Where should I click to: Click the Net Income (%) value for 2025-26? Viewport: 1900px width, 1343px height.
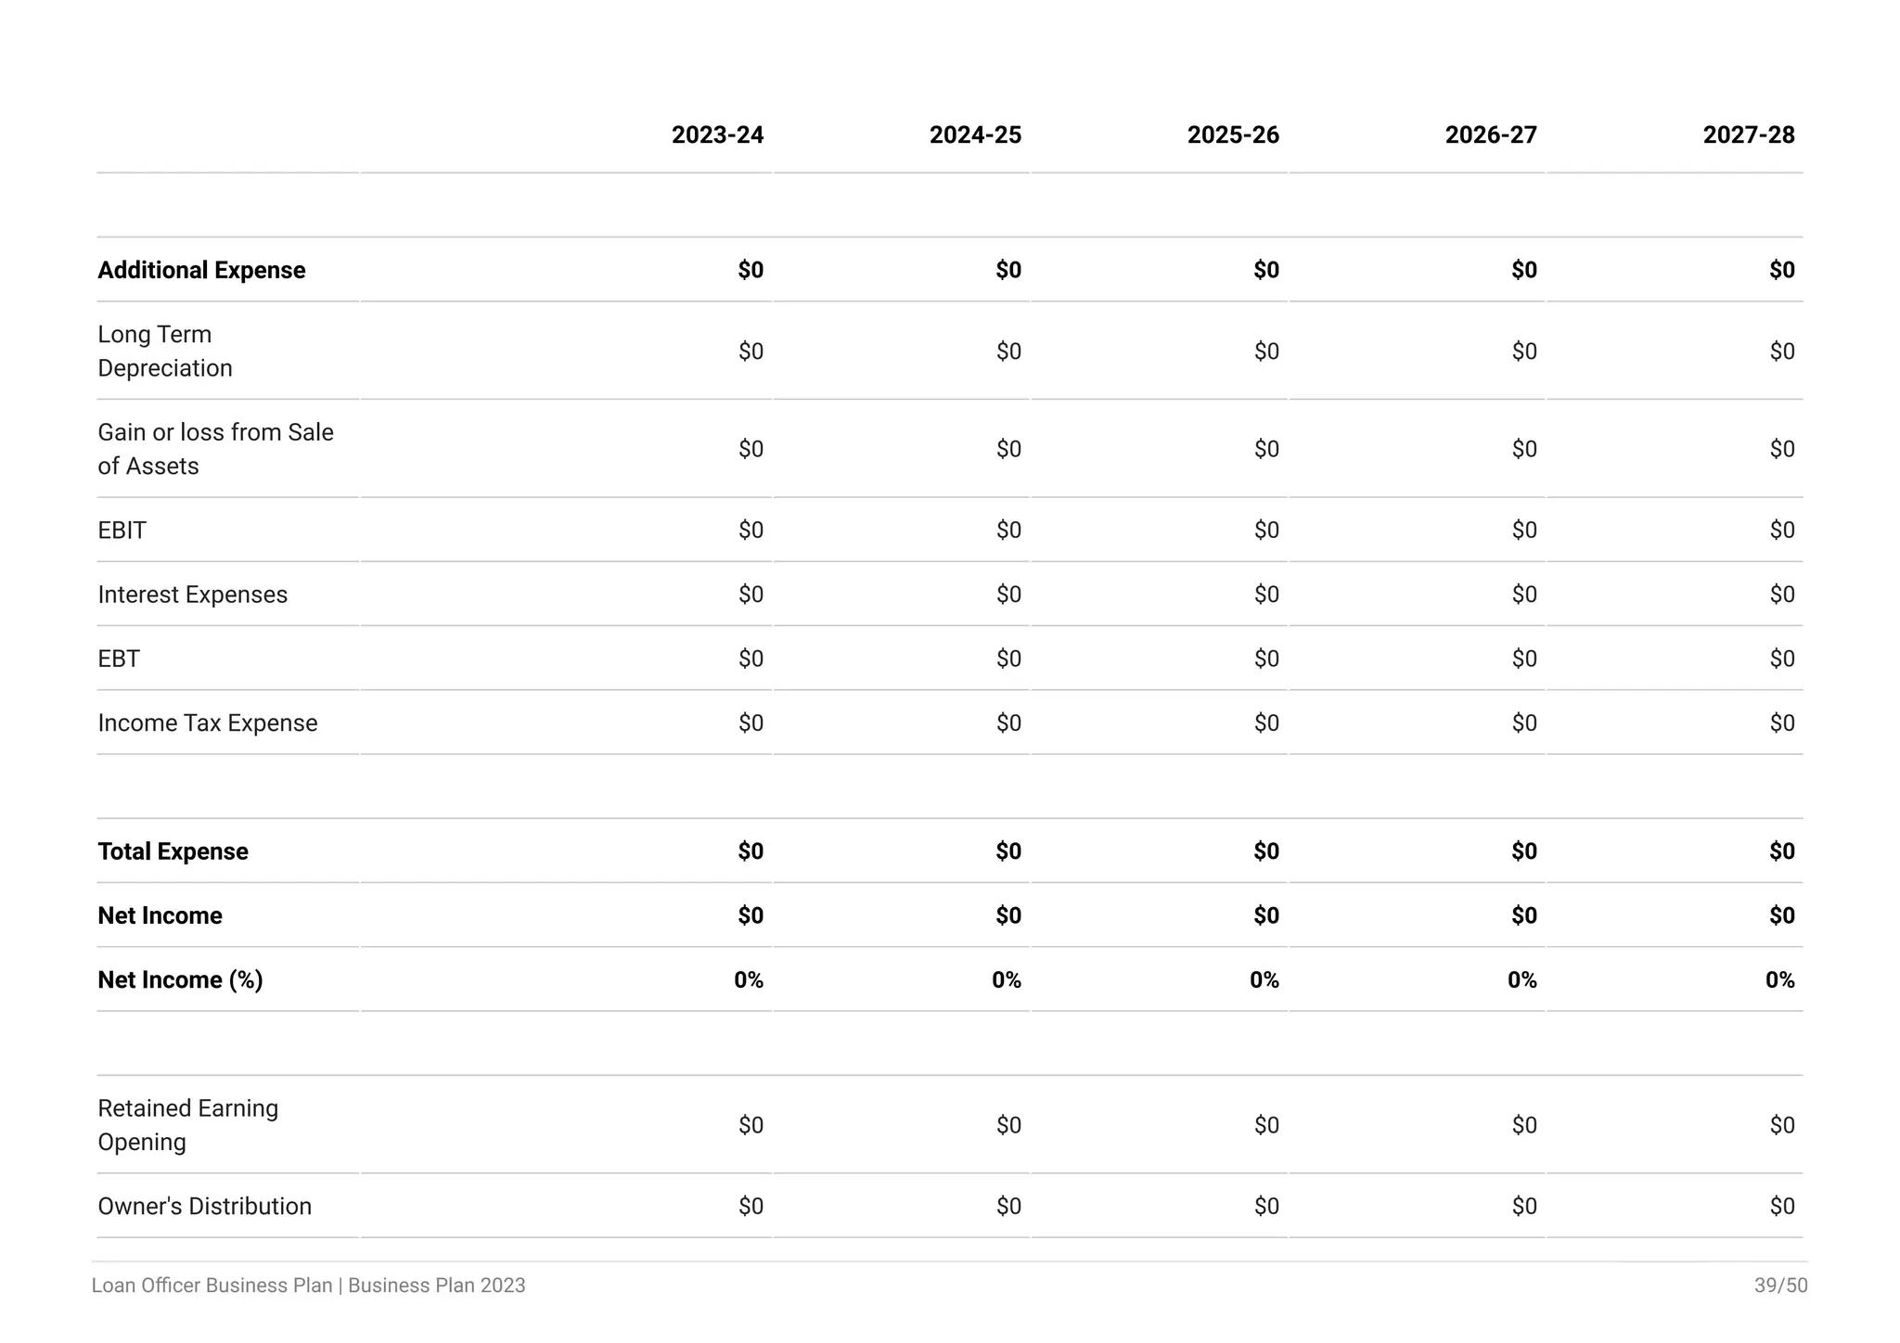pyautogui.click(x=1264, y=980)
